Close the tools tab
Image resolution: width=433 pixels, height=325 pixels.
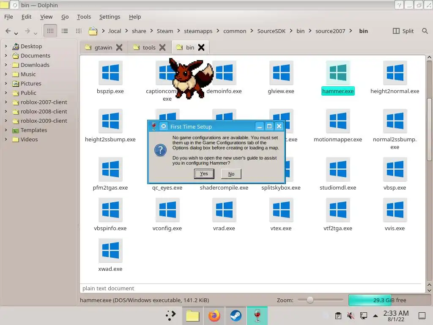162,47
